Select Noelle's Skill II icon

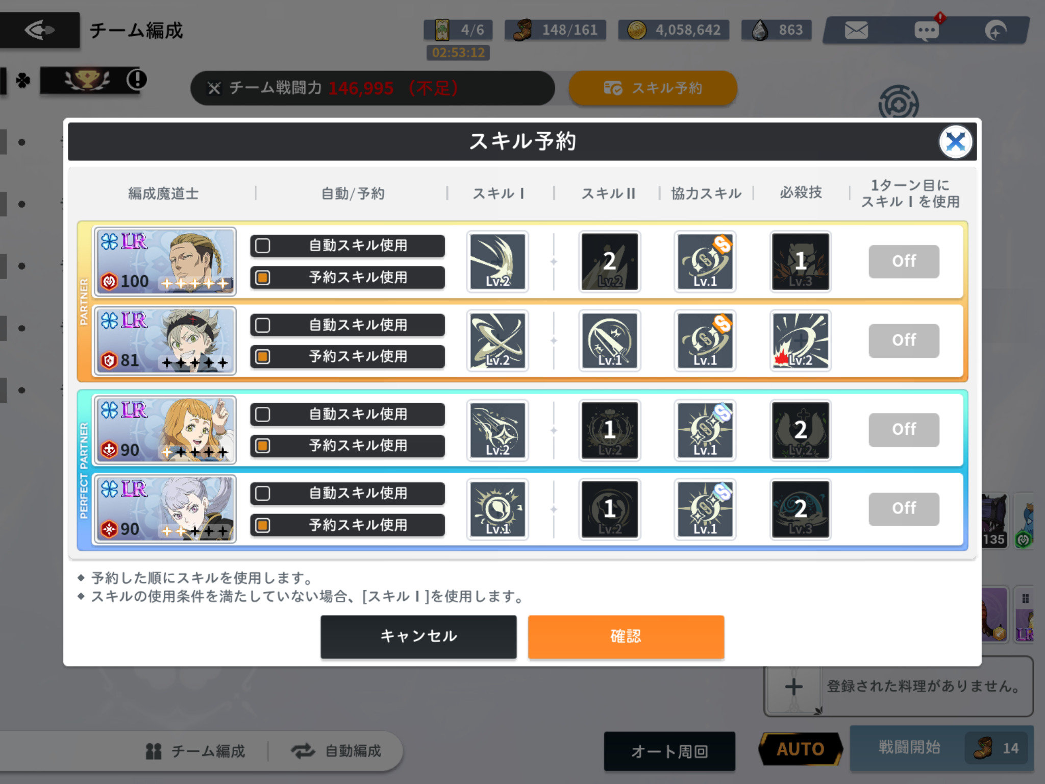click(x=610, y=509)
